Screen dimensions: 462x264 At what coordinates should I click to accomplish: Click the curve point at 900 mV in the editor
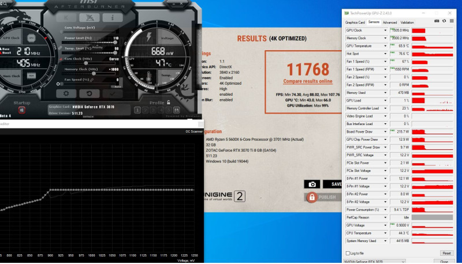(x=50, y=190)
